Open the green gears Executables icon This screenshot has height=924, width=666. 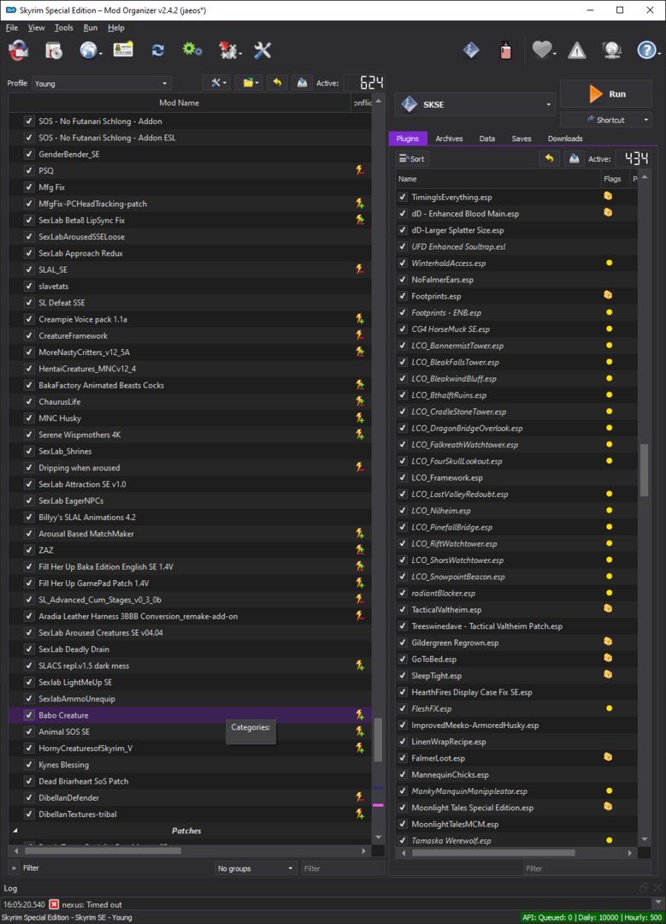[192, 50]
